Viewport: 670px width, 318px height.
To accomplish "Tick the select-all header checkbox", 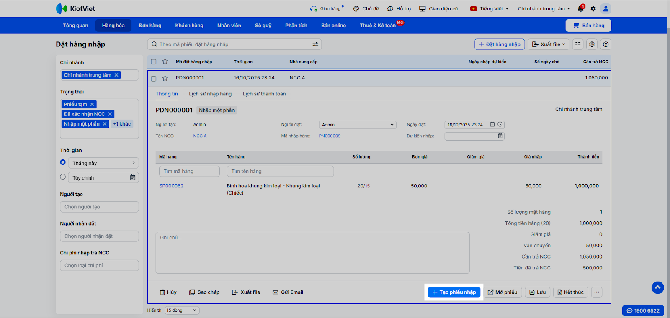I will point(154,62).
